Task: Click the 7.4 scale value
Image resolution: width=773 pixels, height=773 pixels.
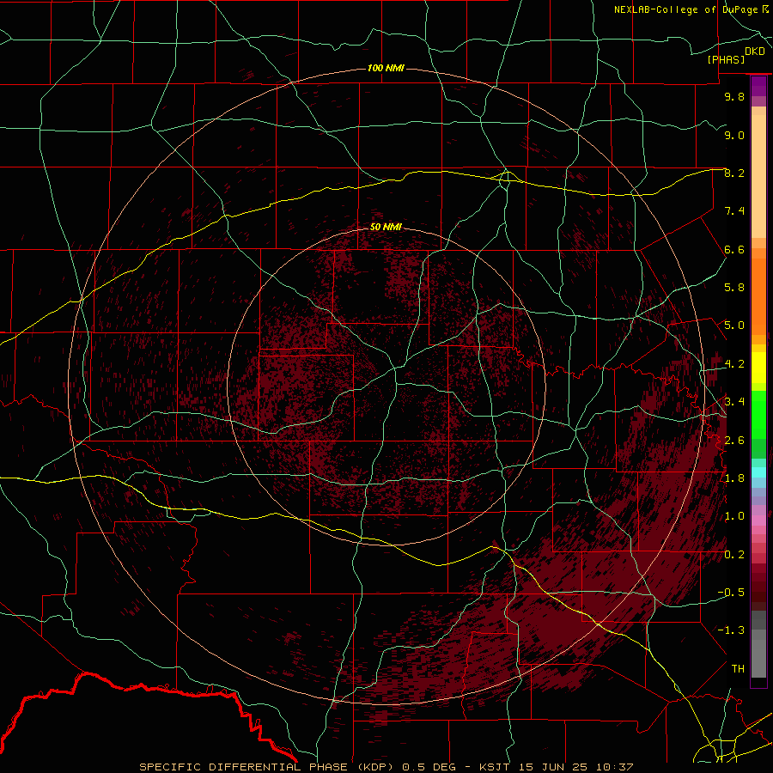Action: [734, 211]
